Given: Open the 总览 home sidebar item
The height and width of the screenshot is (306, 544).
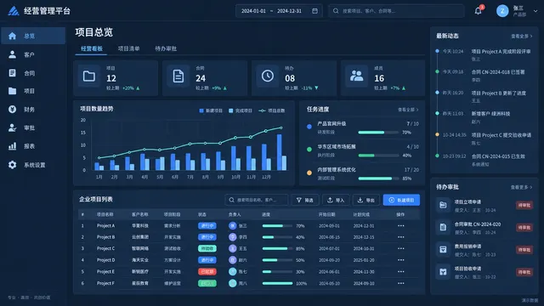Looking at the screenshot, I should pyautogui.click(x=33, y=36).
